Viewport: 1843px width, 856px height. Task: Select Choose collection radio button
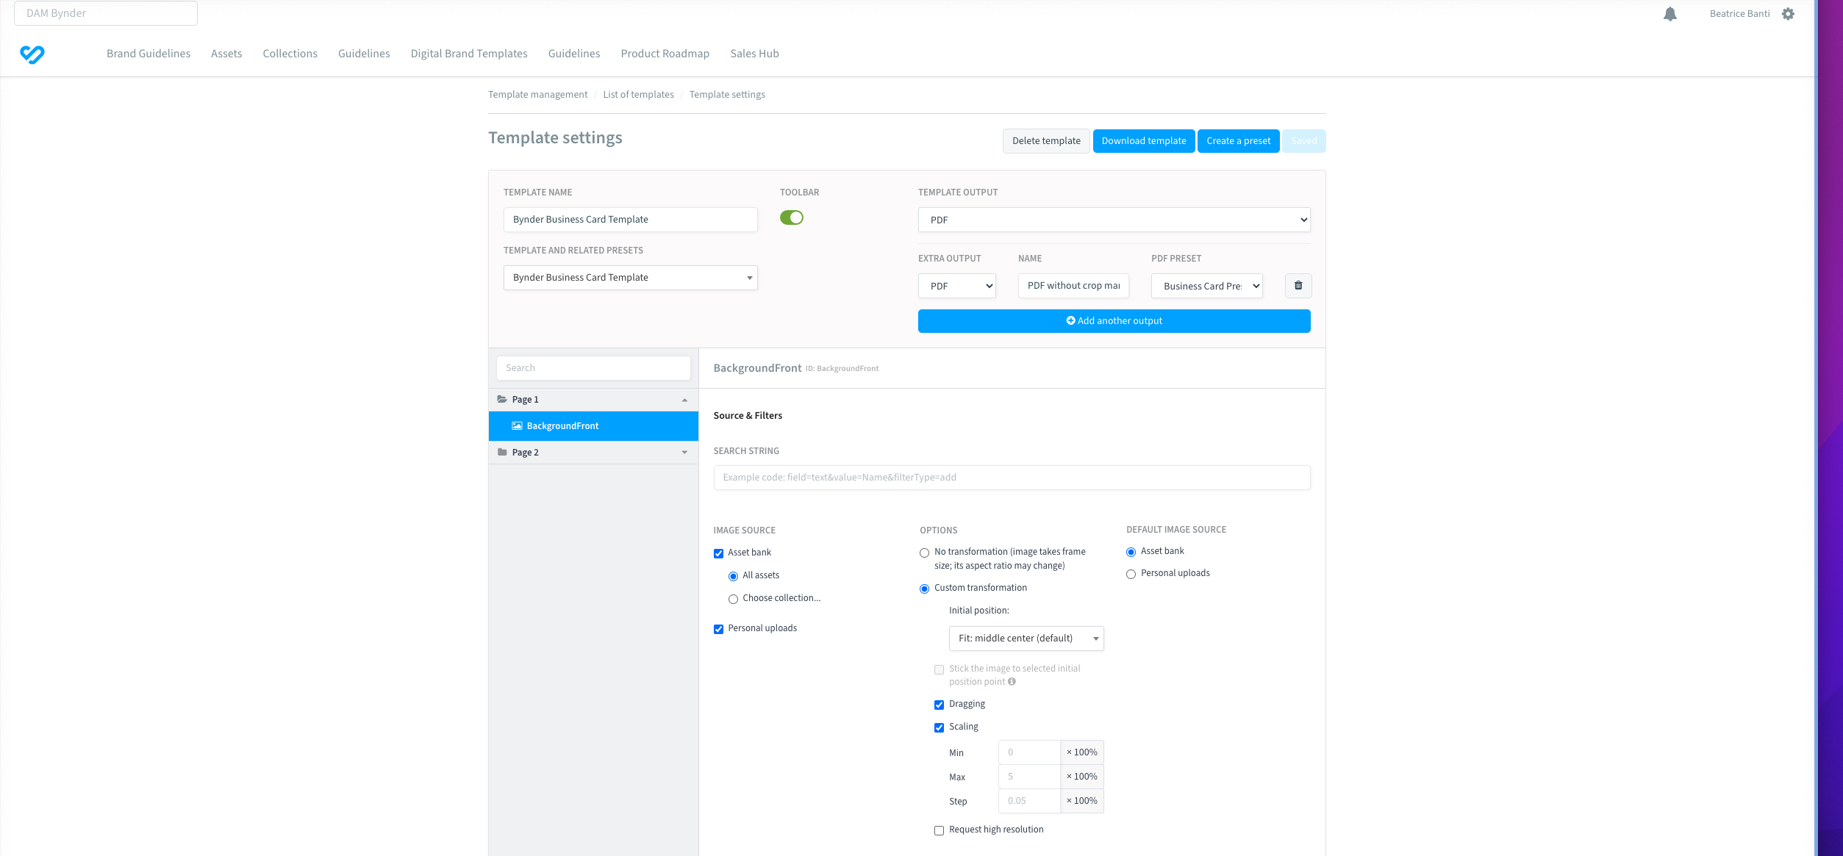click(x=733, y=599)
